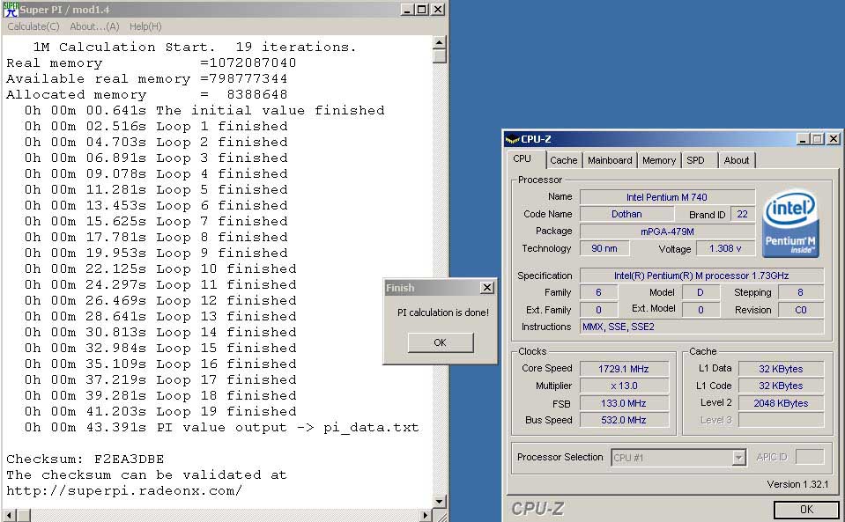Screen dimensions: 845x522
Task: Switch to the Mainboard tab
Action: [610, 160]
